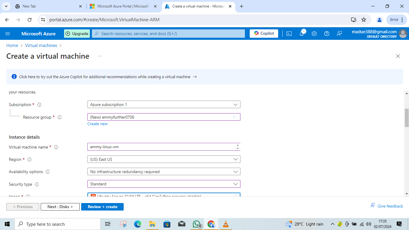Show Resource group info tooltip icon
Image resolution: width=409 pixels, height=230 pixels.
[60, 117]
